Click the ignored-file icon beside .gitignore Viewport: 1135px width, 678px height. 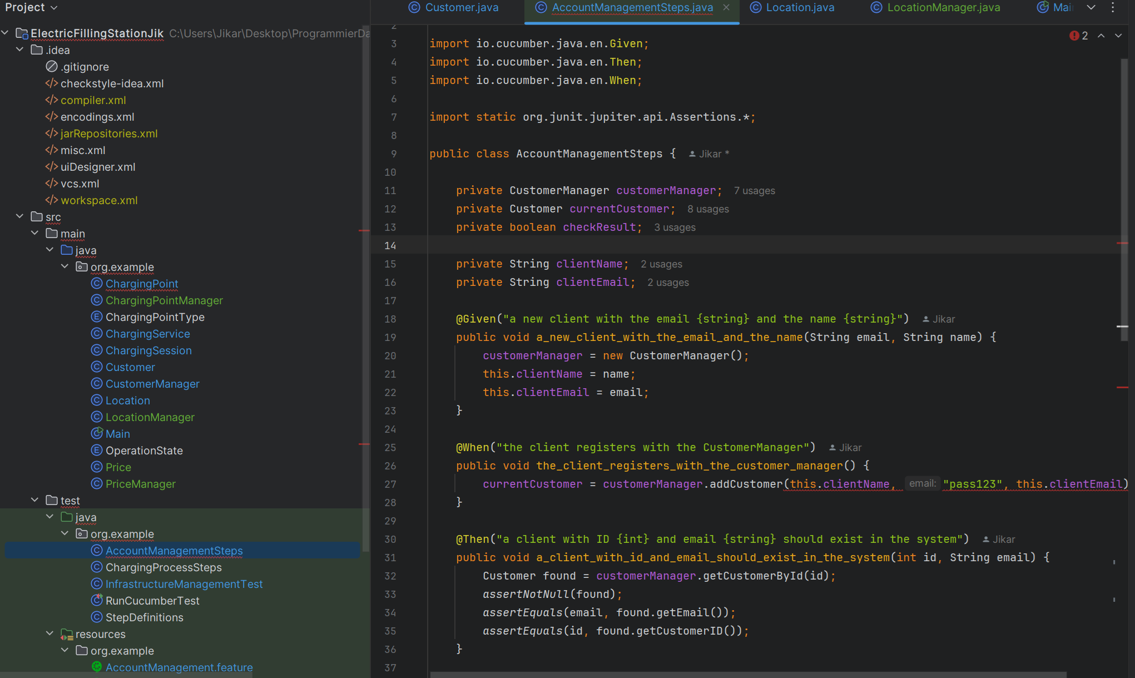click(51, 66)
